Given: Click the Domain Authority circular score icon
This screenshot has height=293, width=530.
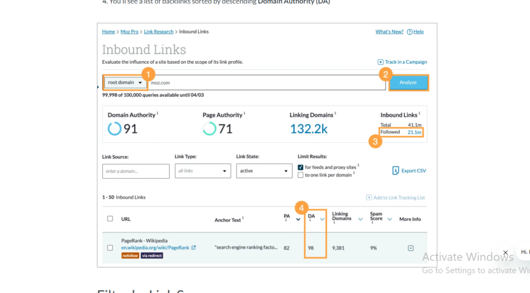Looking at the screenshot, I should 114,128.
